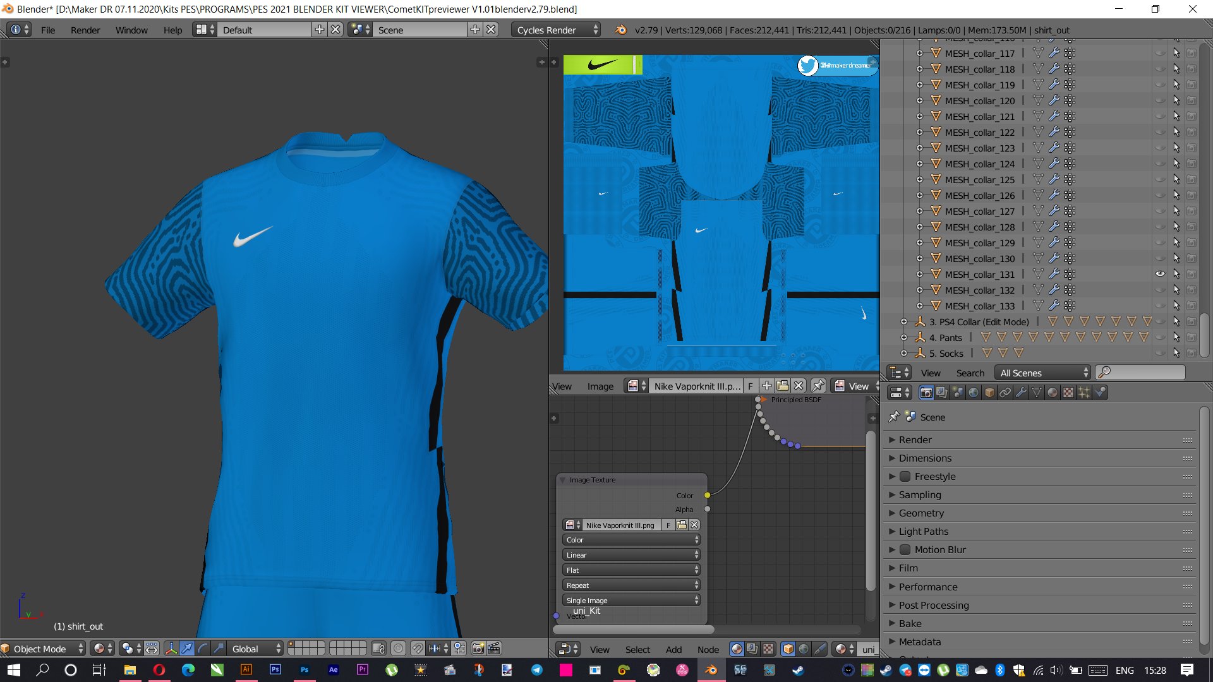
Task: Select Texture nodes tree type icon
Action: pos(768,649)
